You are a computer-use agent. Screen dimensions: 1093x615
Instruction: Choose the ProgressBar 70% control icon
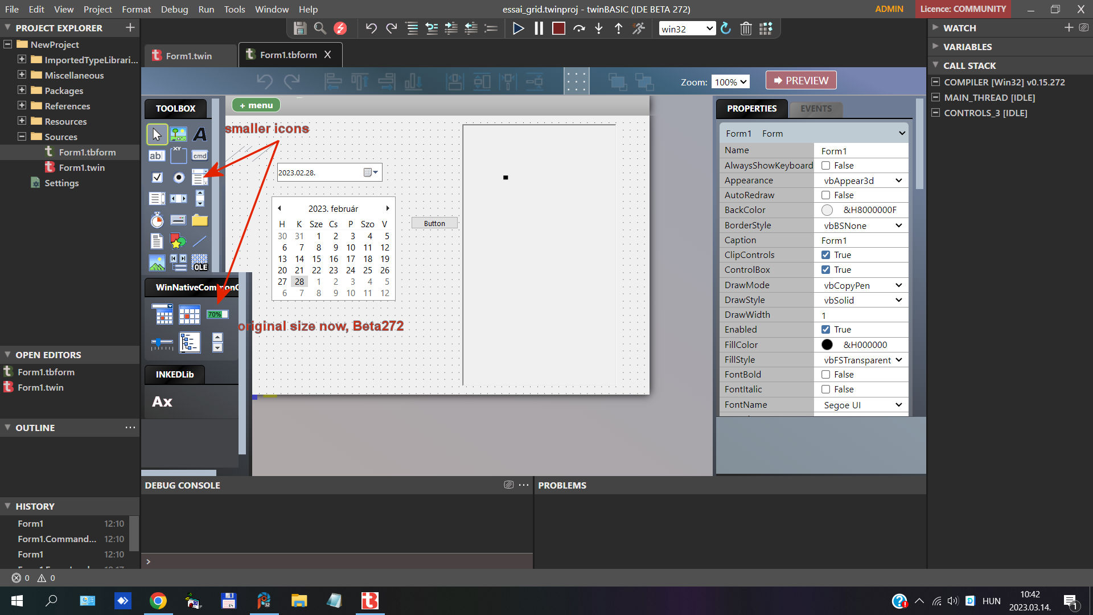pos(217,314)
